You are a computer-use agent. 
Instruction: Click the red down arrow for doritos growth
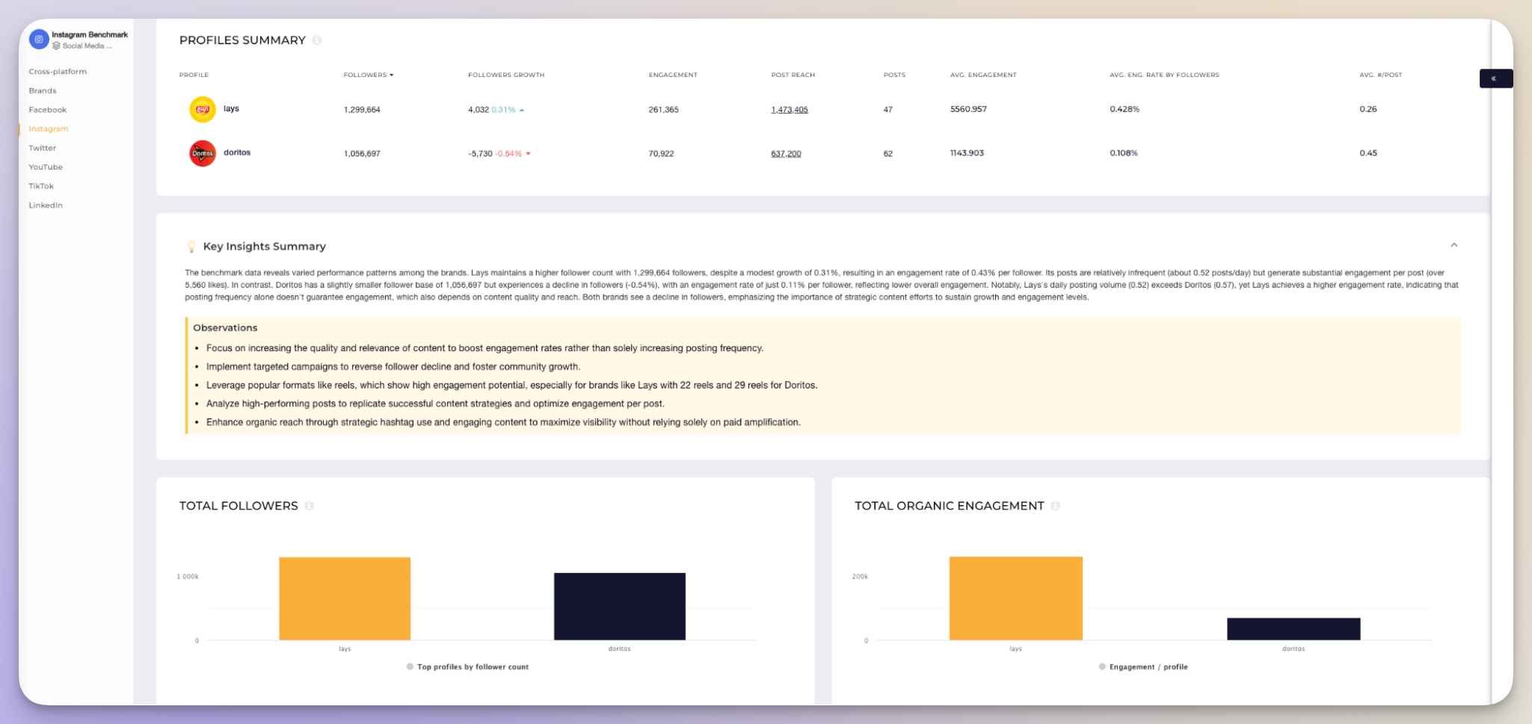point(528,154)
